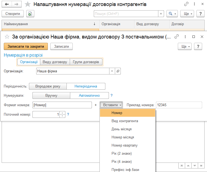Jump to last row of the list

click(x=201, y=166)
